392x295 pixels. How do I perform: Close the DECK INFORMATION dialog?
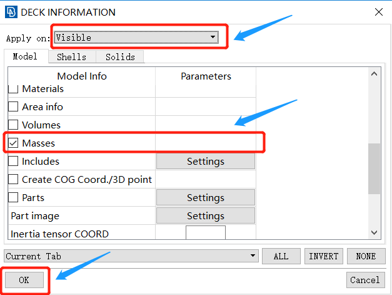tap(379, 12)
